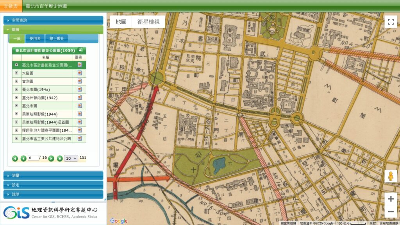Open legend icon in 臺北市圖 row

pos(80,105)
